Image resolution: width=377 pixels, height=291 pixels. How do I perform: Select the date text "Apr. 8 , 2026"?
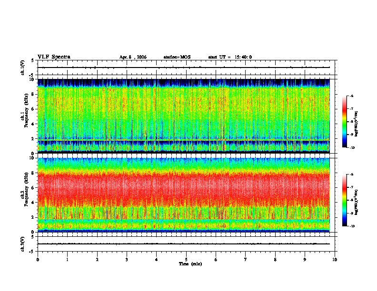[x=133, y=57]
